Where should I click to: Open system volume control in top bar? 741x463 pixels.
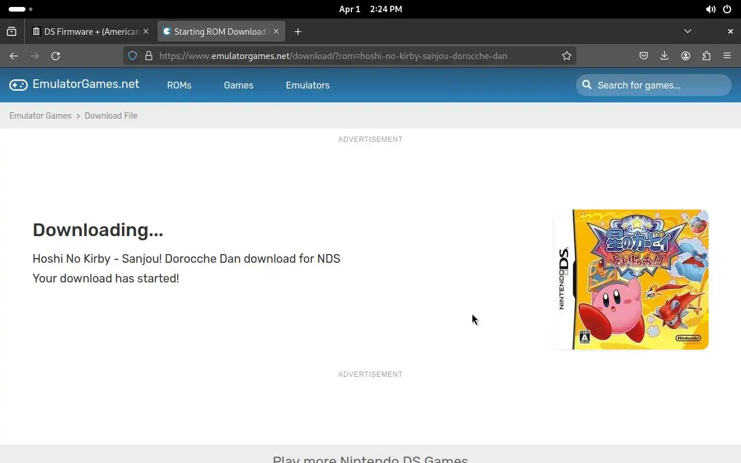(x=710, y=9)
